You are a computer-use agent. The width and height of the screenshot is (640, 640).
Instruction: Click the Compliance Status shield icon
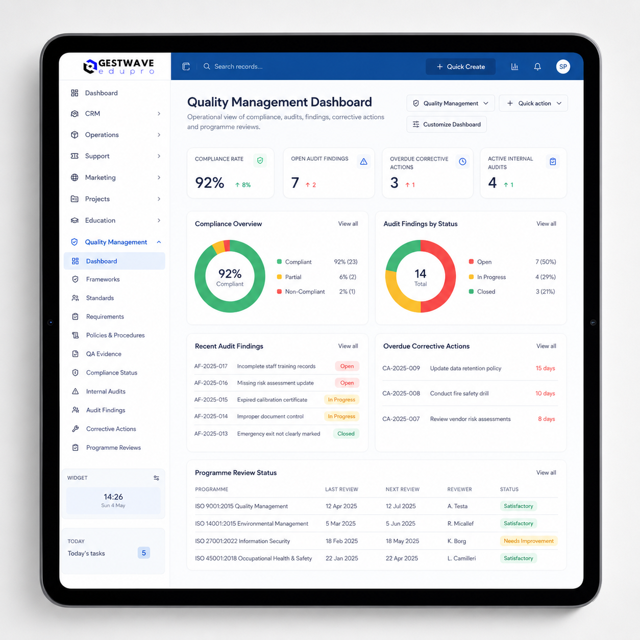point(76,373)
